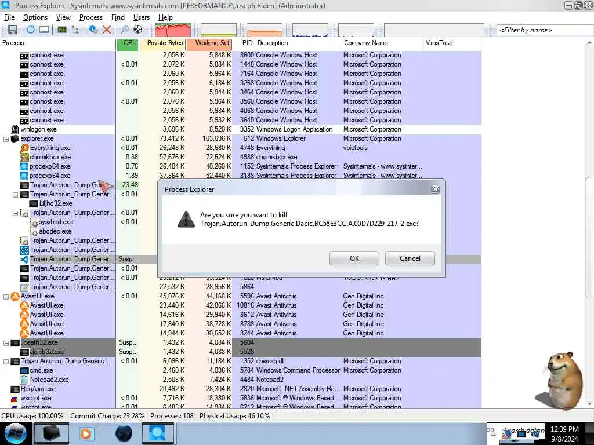Open the File menu

pyautogui.click(x=9, y=17)
